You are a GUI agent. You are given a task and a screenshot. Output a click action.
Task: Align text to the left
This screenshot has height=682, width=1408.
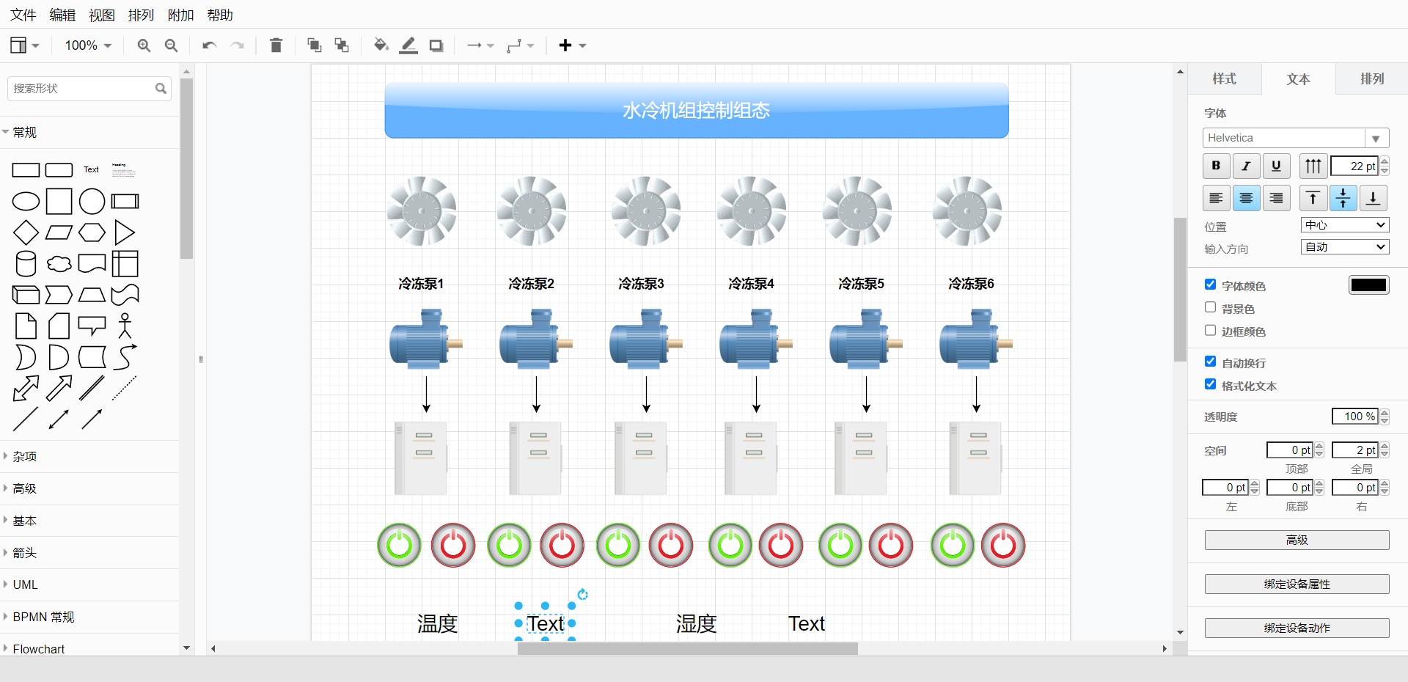point(1216,198)
